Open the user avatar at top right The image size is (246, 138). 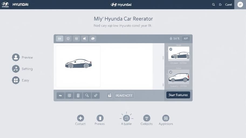tap(240, 5)
